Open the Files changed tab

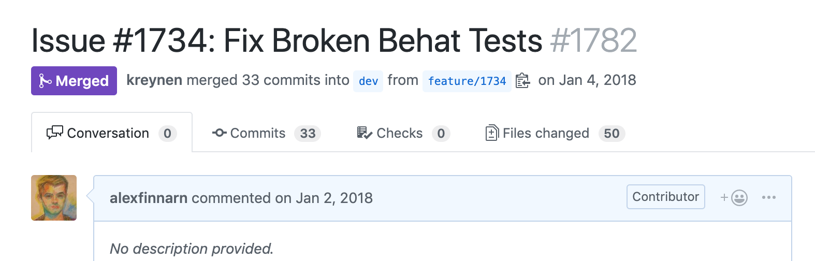click(x=546, y=133)
